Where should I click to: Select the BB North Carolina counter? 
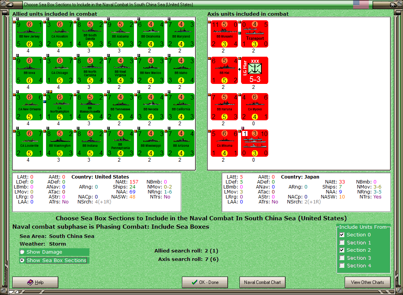(x=90, y=70)
